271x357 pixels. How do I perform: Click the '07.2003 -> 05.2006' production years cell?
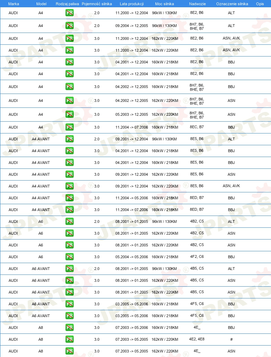coord(132,328)
